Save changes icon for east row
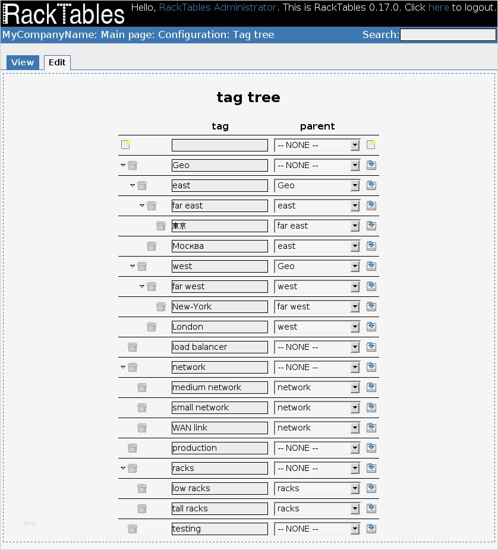 coord(371,185)
